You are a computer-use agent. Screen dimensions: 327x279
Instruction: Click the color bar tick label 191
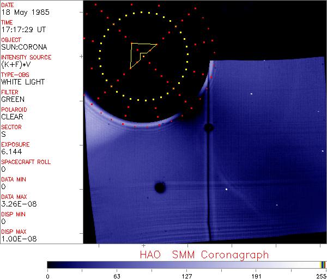(256, 275)
